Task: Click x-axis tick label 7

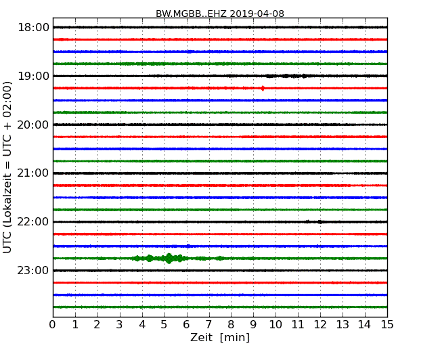Action: click(x=208, y=324)
